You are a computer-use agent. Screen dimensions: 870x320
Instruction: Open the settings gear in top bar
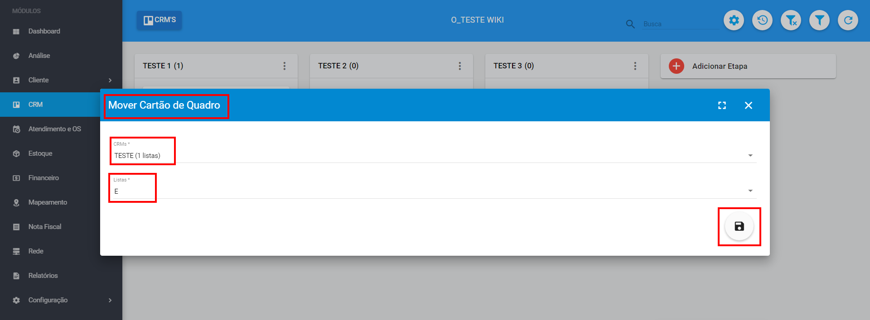point(734,20)
